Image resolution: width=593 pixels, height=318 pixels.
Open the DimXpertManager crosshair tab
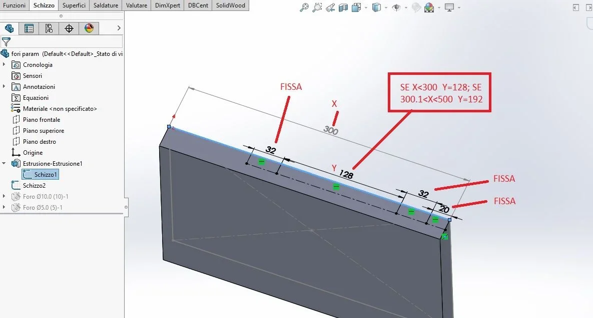[x=69, y=28]
